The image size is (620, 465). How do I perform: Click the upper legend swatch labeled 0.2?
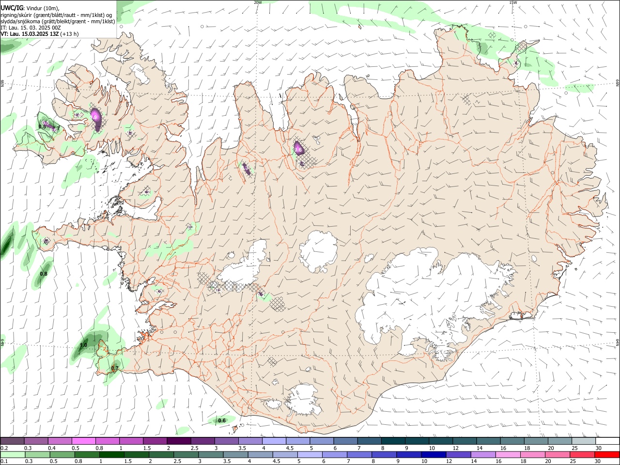(x=12, y=441)
